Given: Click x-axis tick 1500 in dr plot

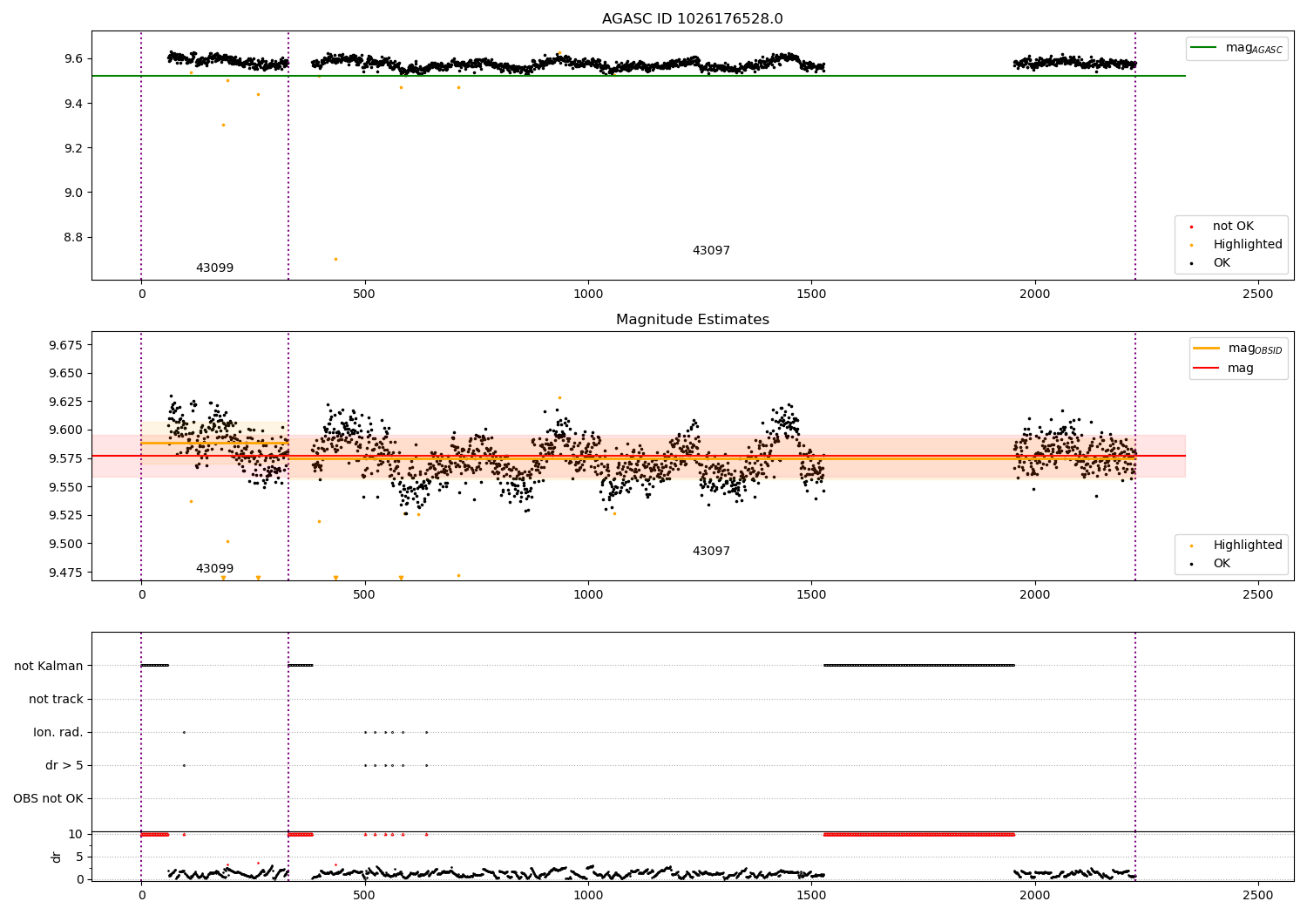Looking at the screenshot, I should click(x=811, y=895).
